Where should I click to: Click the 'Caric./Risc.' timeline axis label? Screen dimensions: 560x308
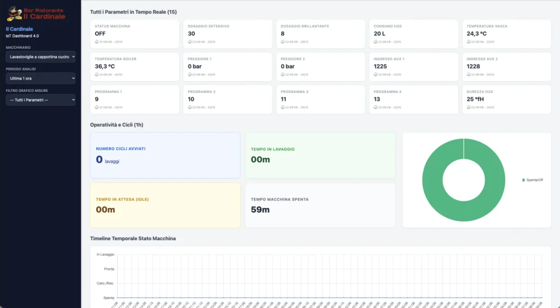click(106, 283)
